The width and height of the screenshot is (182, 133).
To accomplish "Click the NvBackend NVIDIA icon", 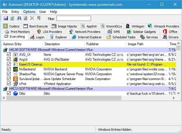I will [16, 69].
